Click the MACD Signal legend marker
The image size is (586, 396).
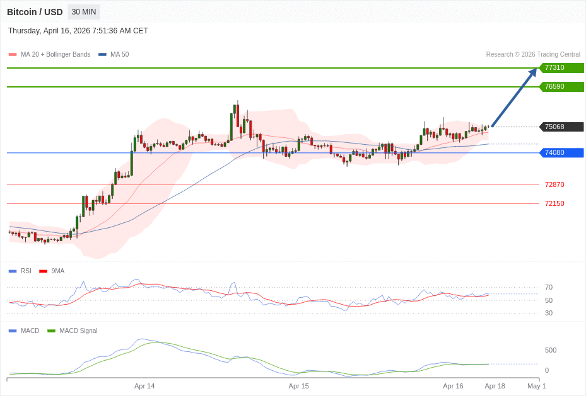tap(51, 331)
